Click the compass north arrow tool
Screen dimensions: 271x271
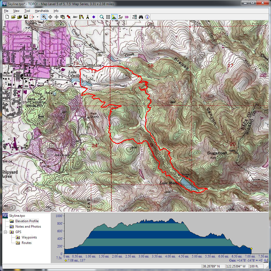[87, 17]
